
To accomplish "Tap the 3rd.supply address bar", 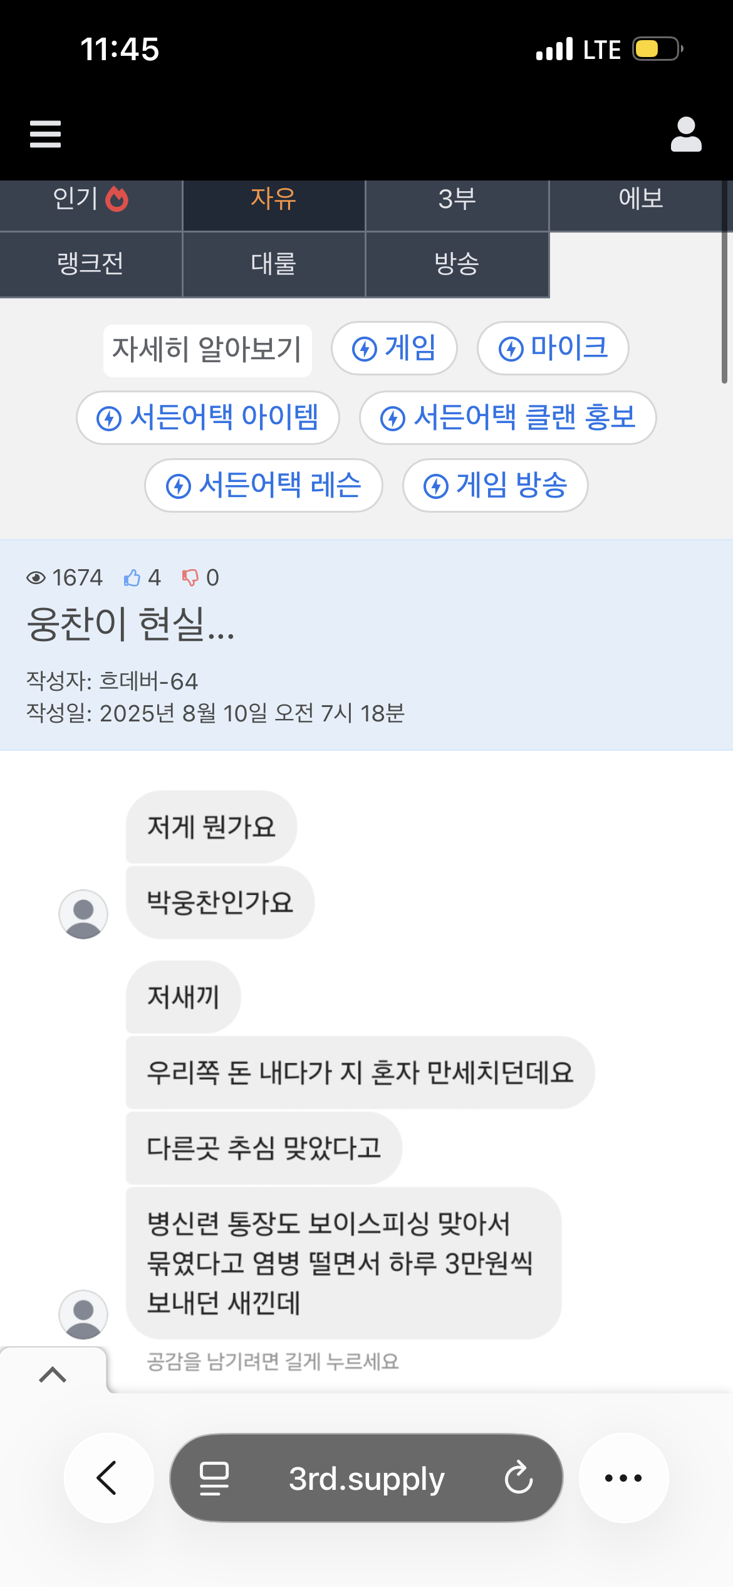I will 366,1477.
